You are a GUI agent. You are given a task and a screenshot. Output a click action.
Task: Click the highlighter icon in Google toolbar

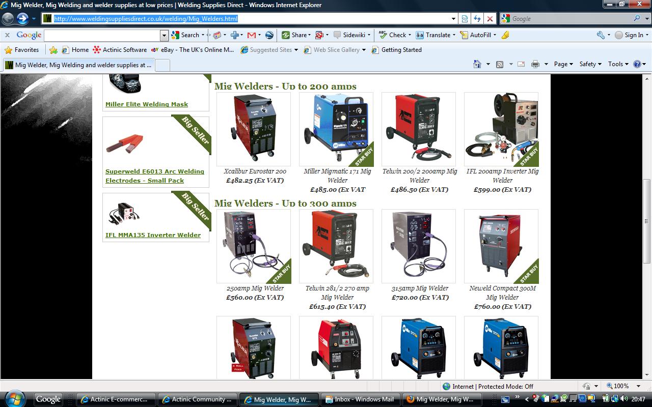point(505,35)
